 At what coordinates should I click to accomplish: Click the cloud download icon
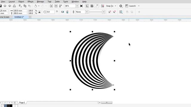[x=5, y=6]
